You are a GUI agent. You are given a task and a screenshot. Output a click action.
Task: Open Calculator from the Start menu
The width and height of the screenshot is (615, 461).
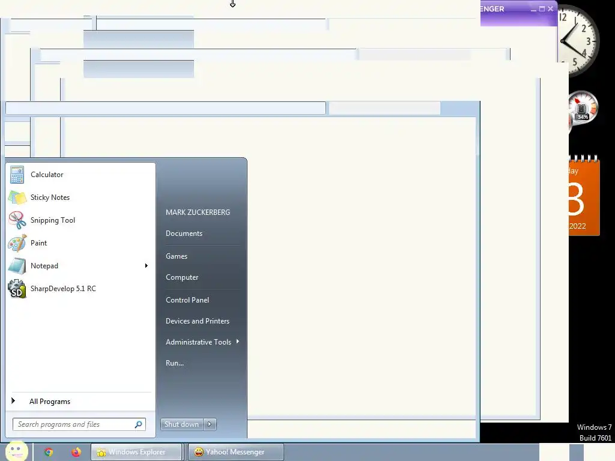coord(80,175)
